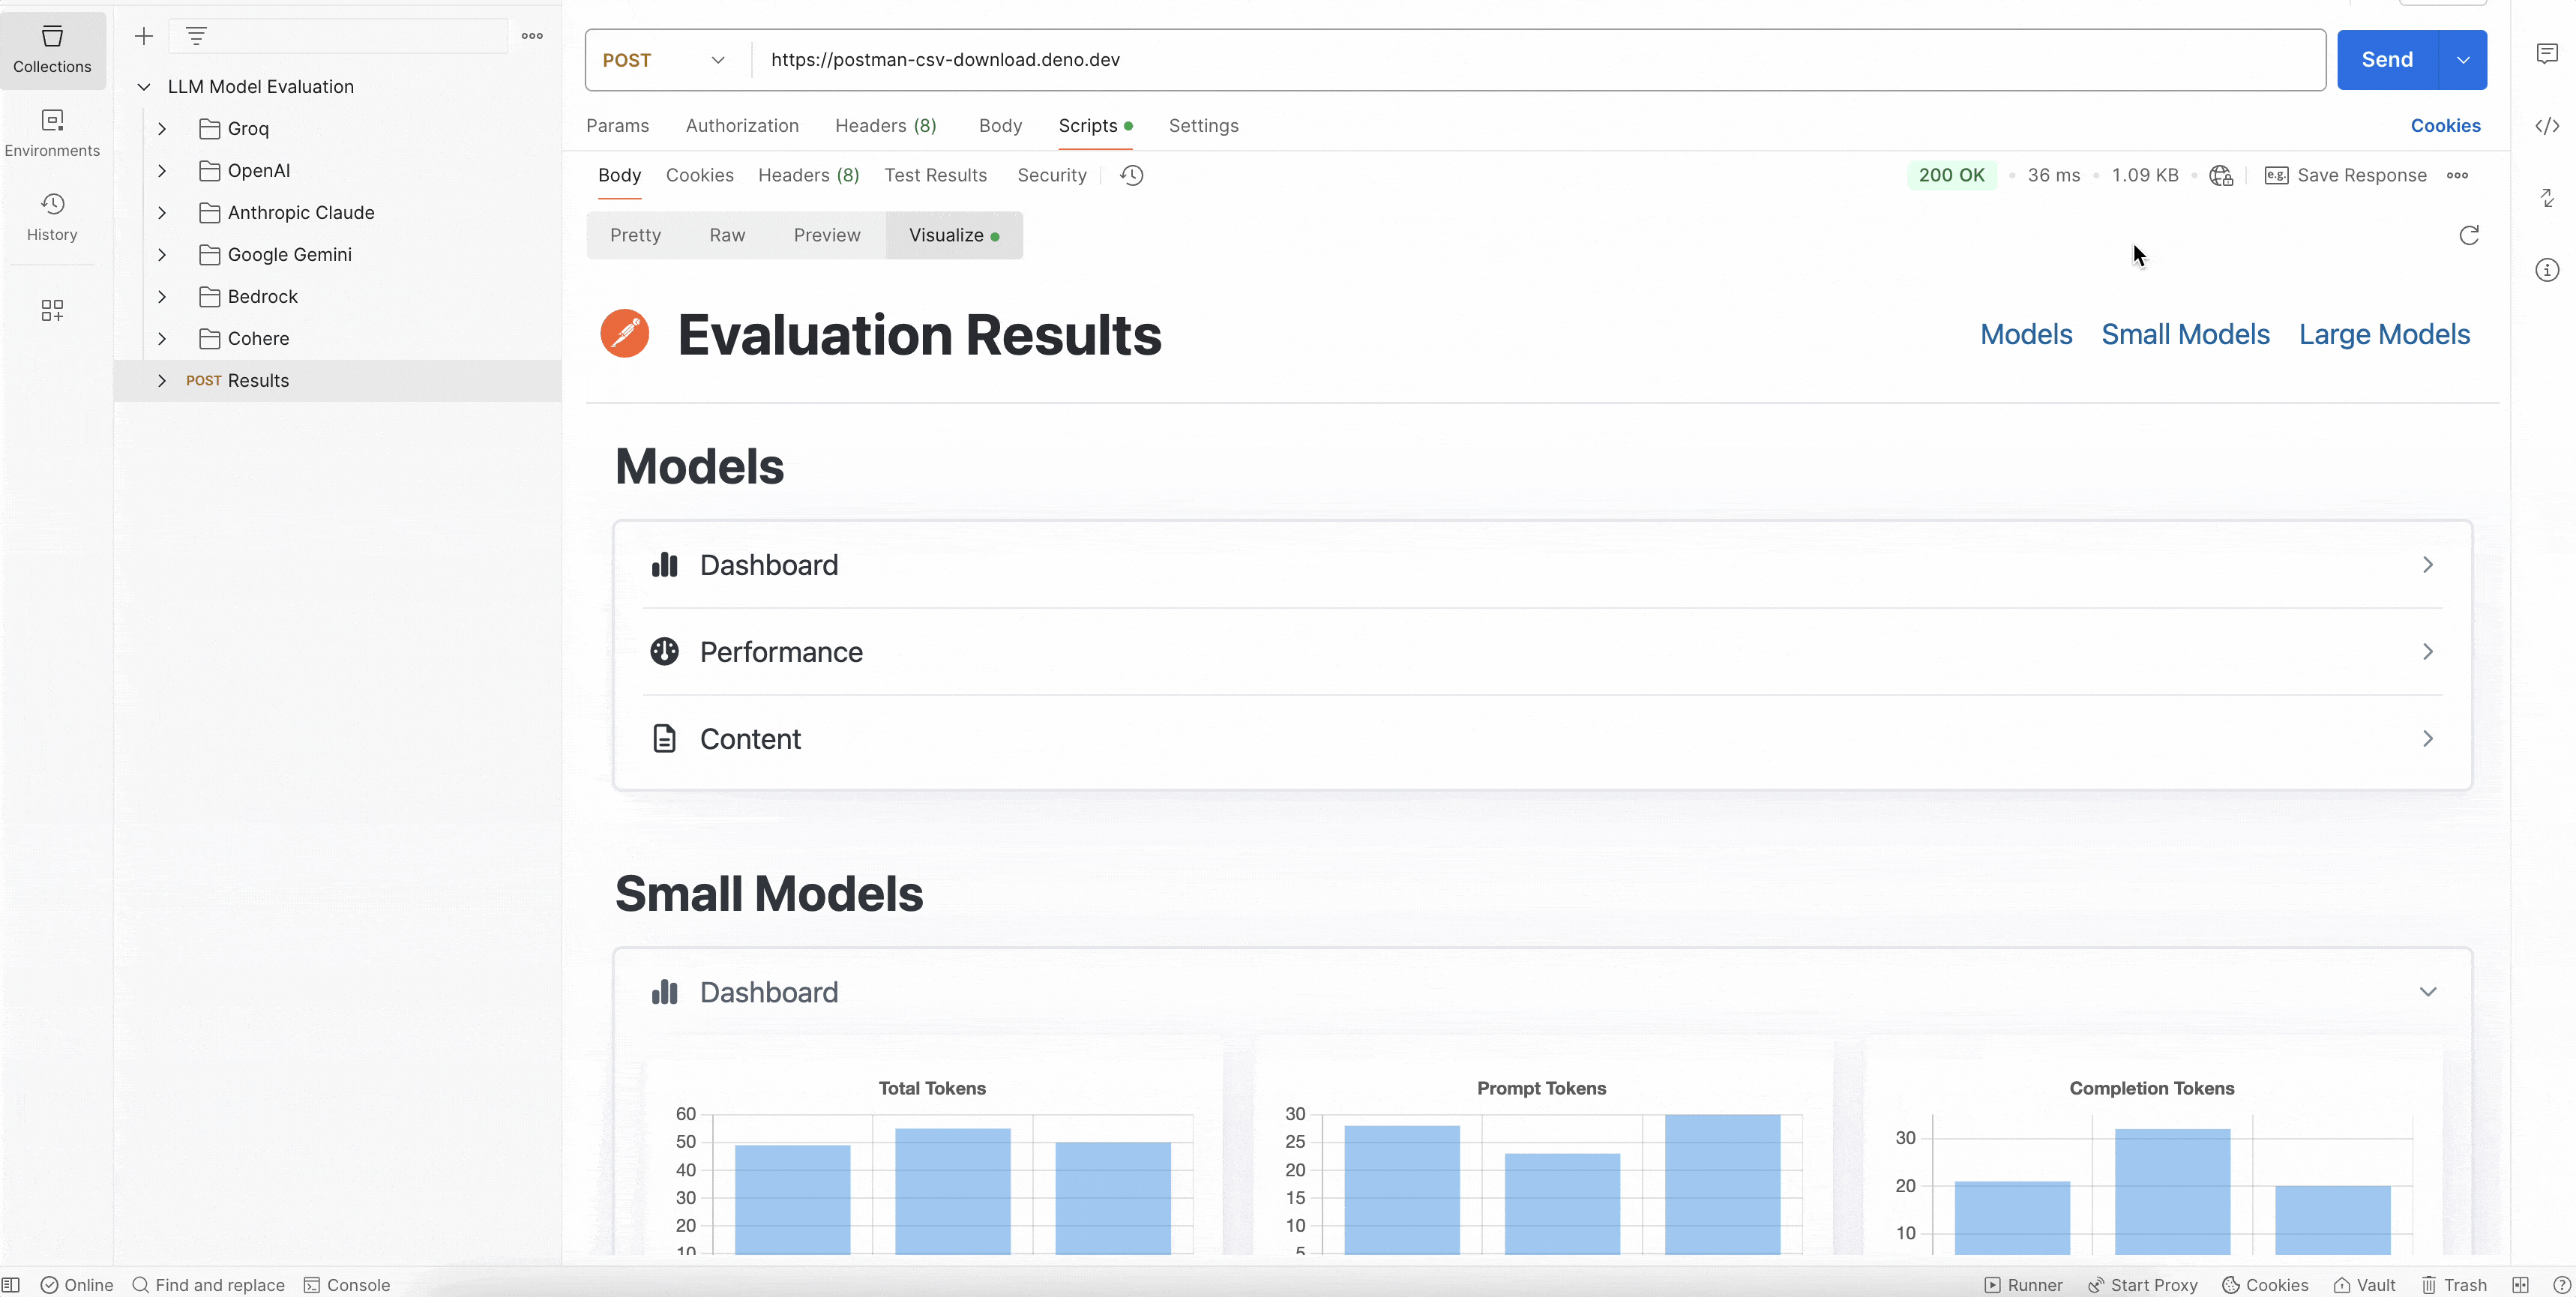Expand the Groq collection folder

[x=162, y=127]
